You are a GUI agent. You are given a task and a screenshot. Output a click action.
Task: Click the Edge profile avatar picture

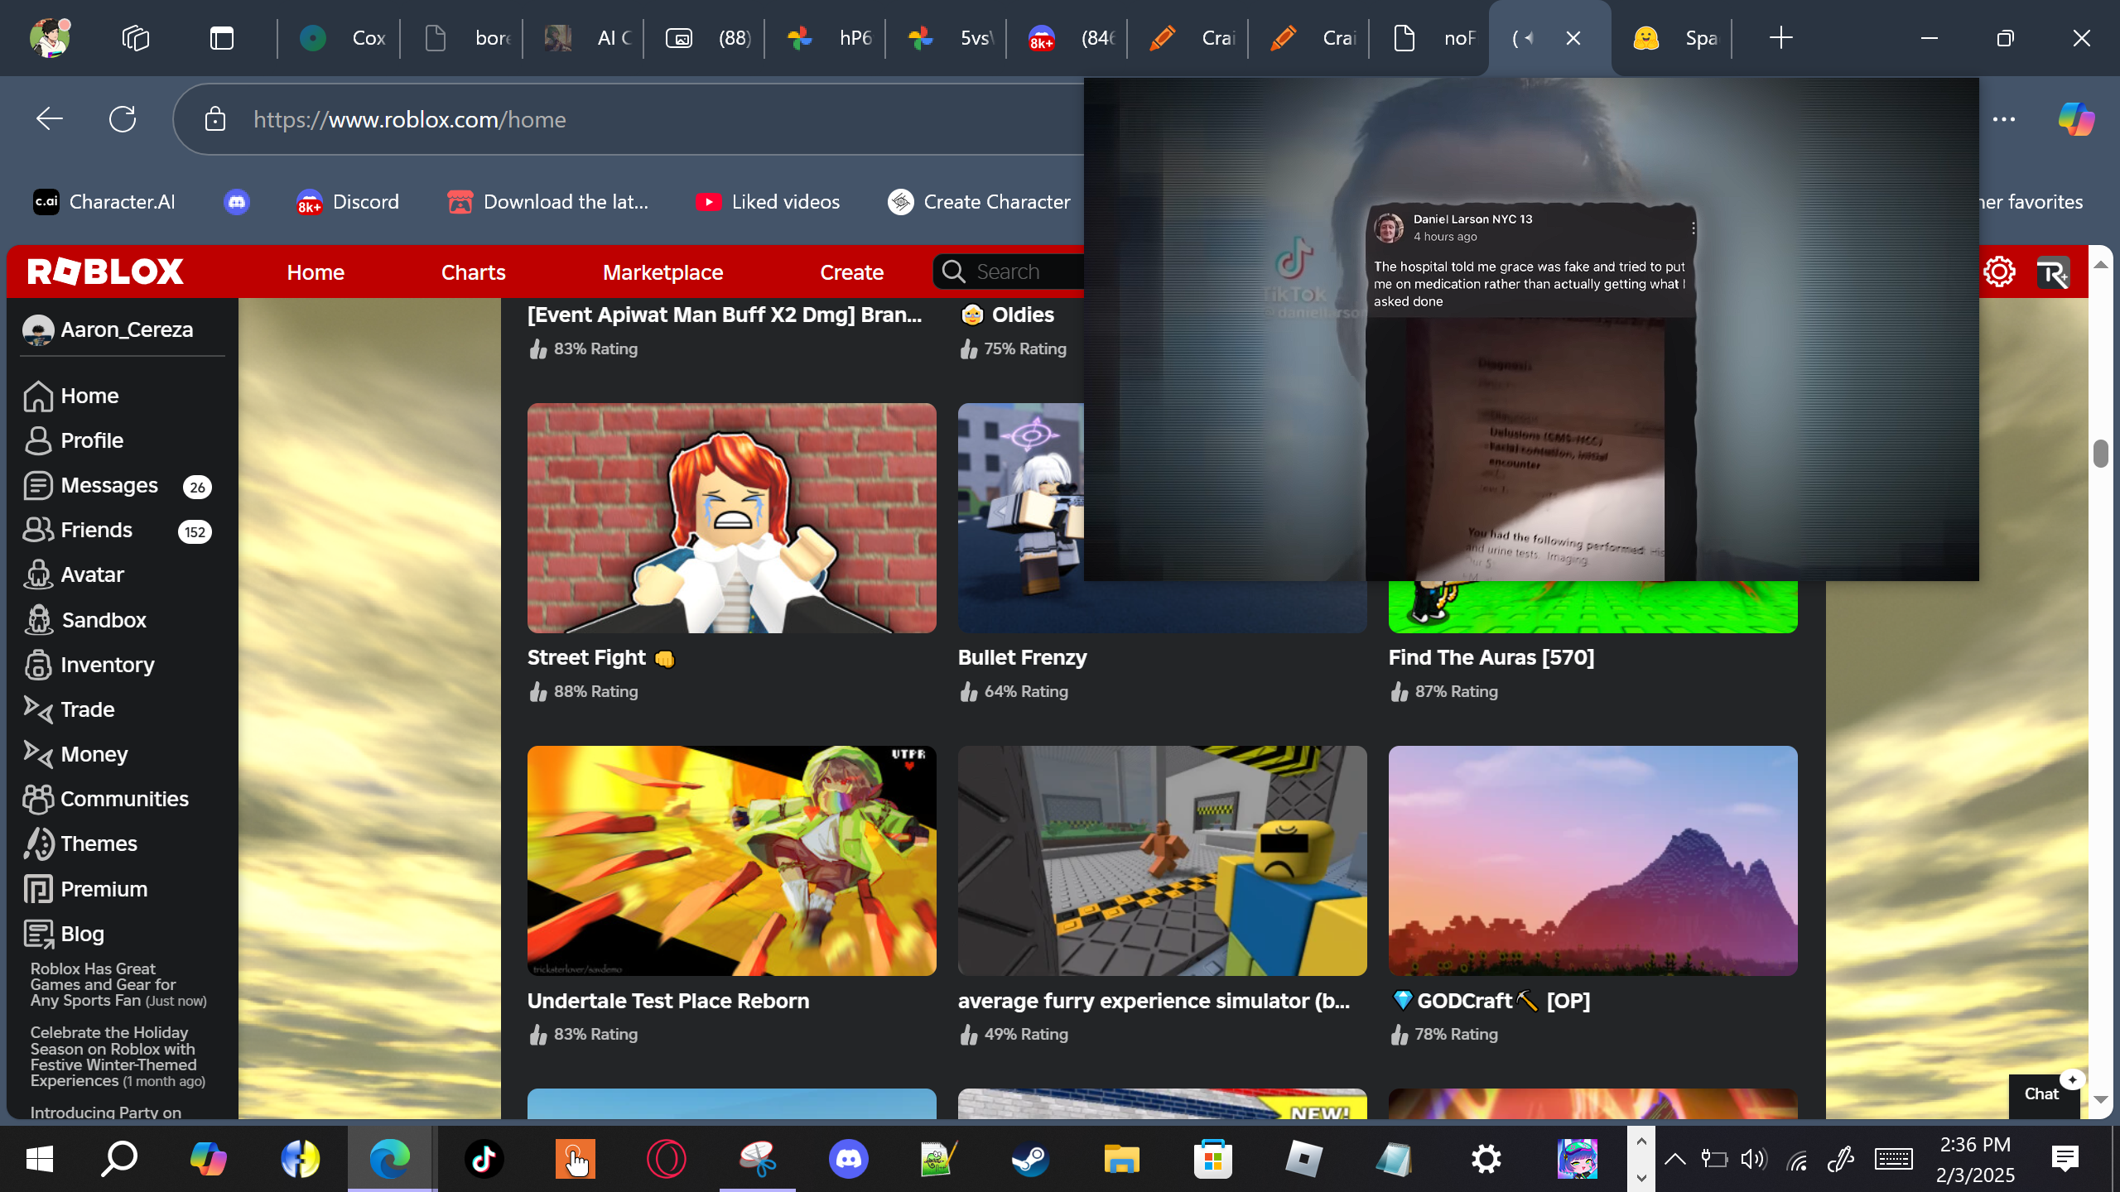point(50,38)
